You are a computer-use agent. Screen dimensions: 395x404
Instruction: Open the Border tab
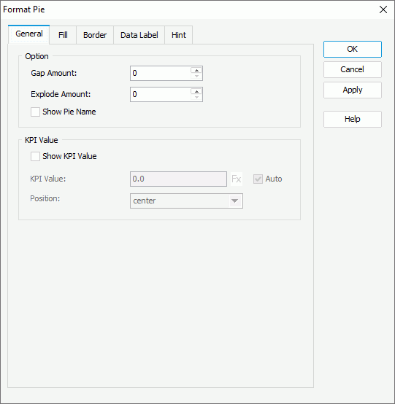click(95, 35)
